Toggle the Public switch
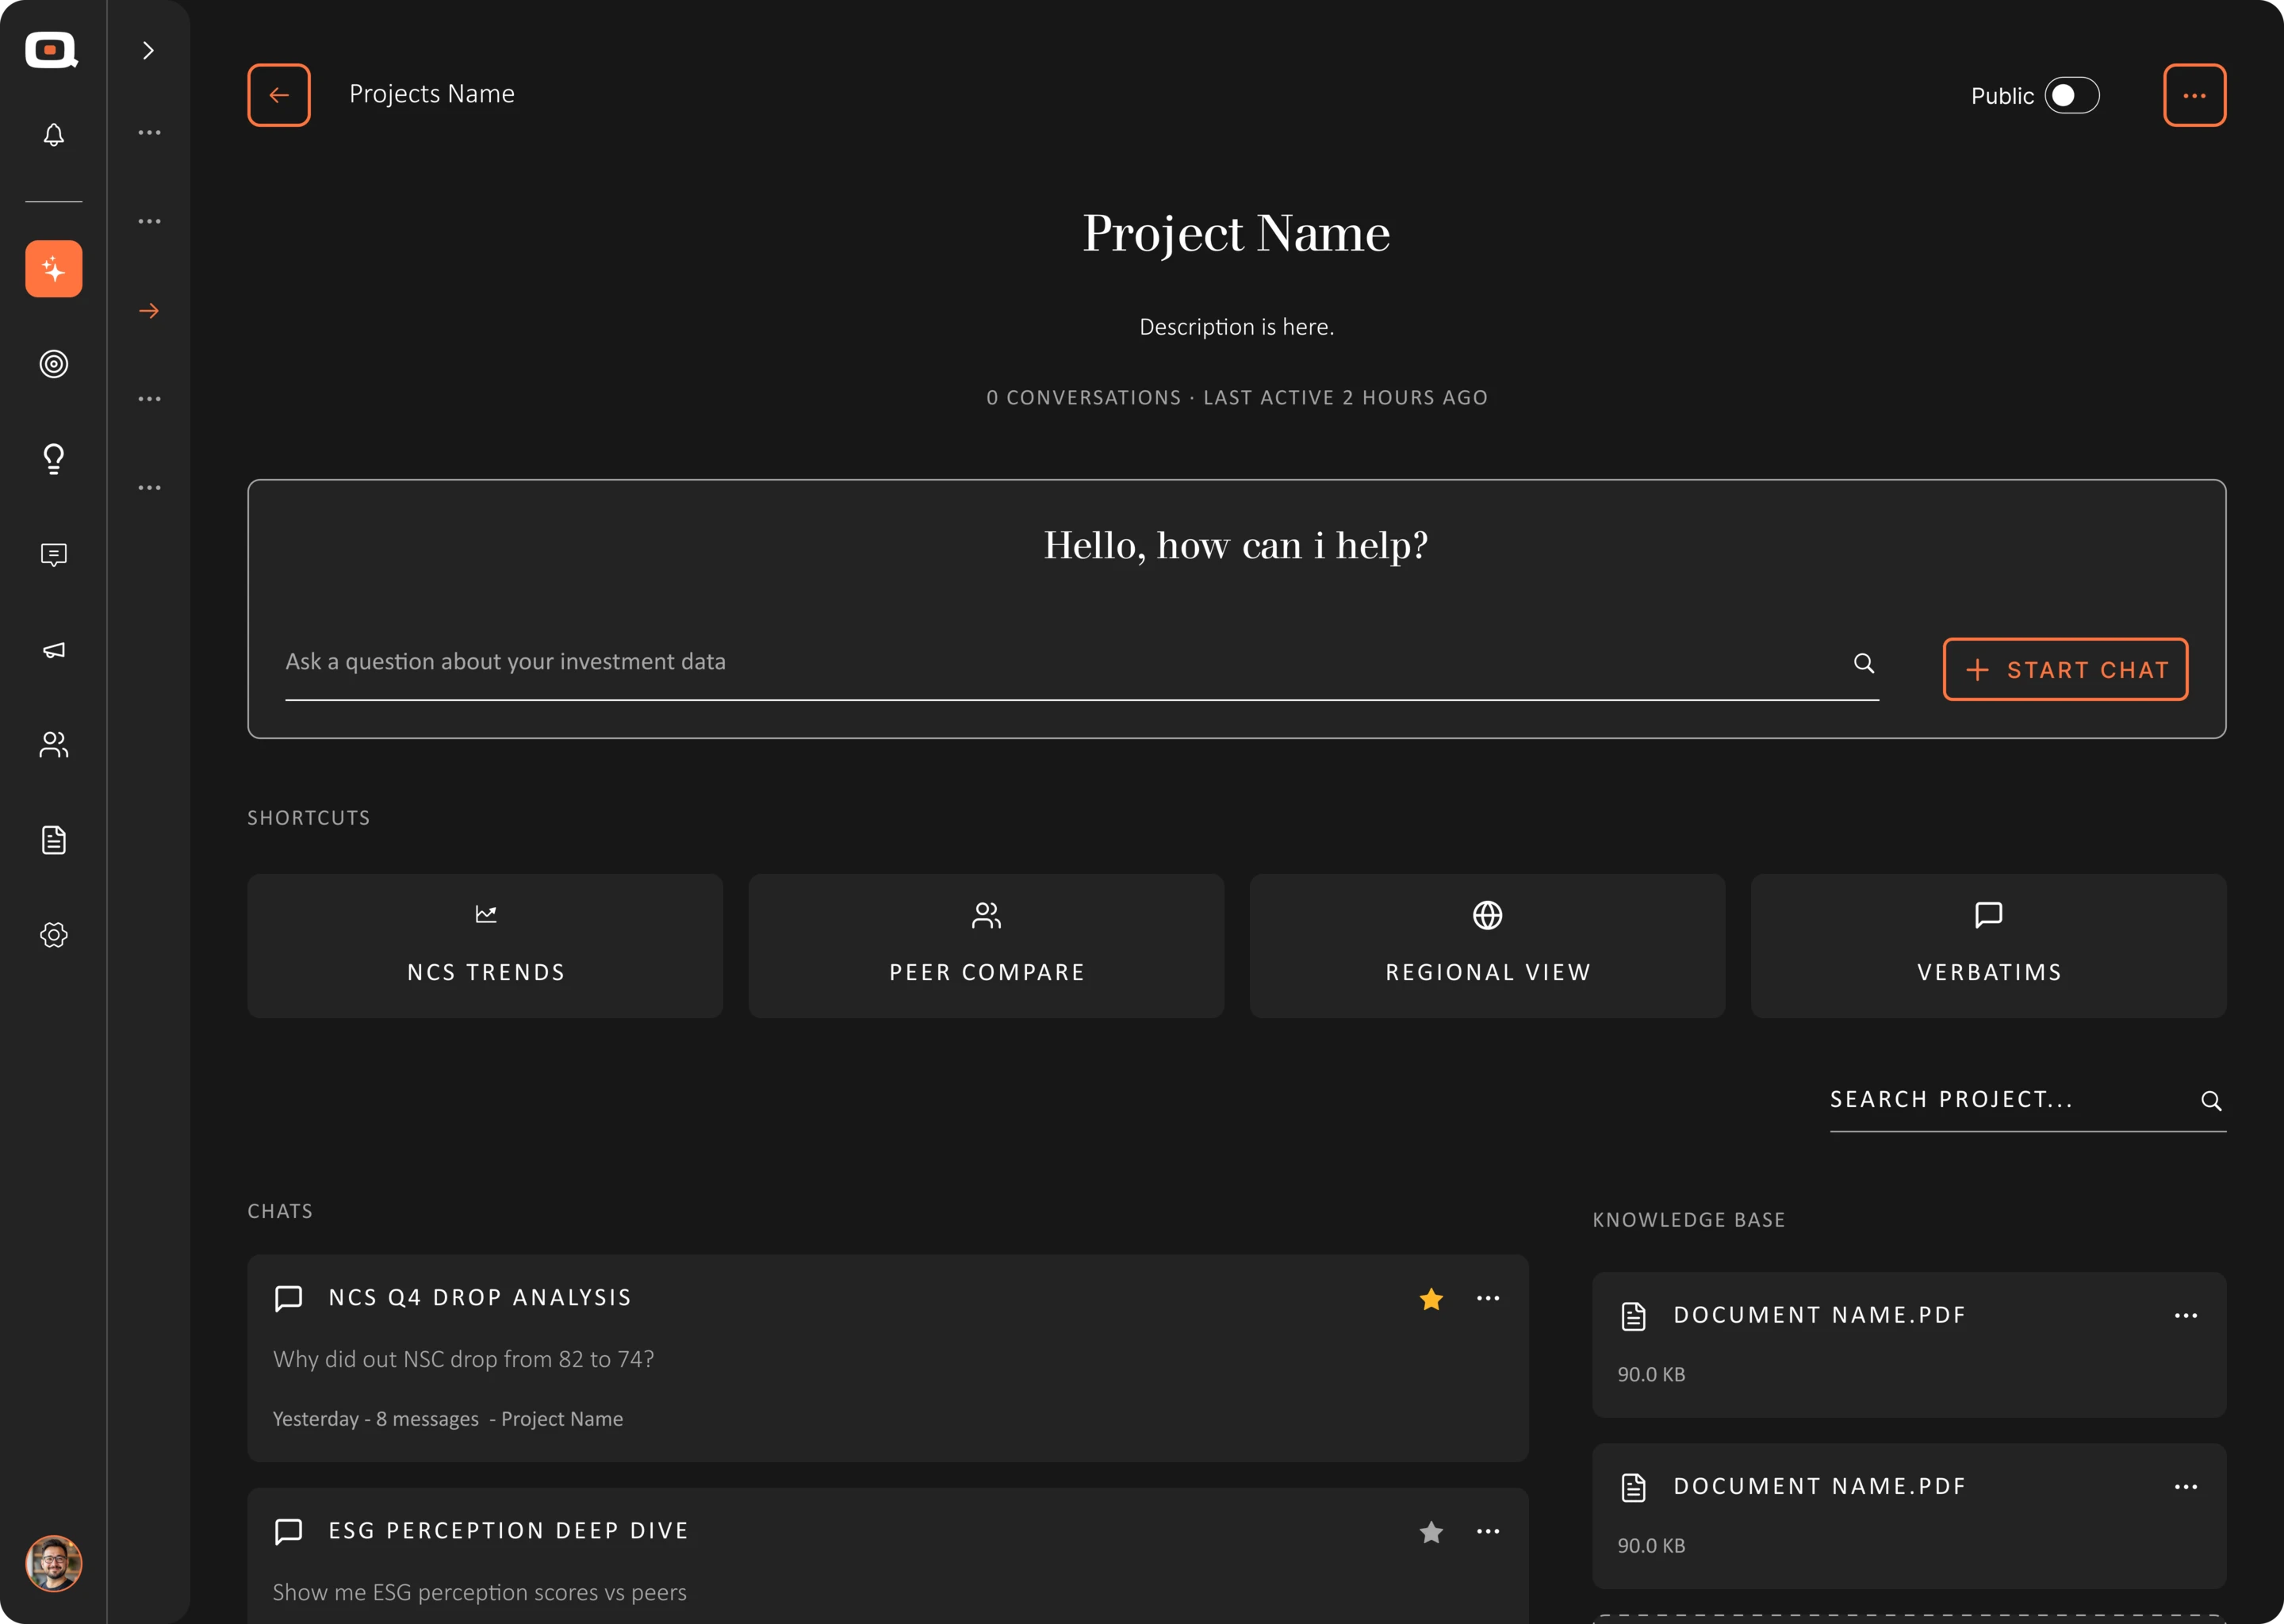The height and width of the screenshot is (1624, 2284). (x=2072, y=95)
